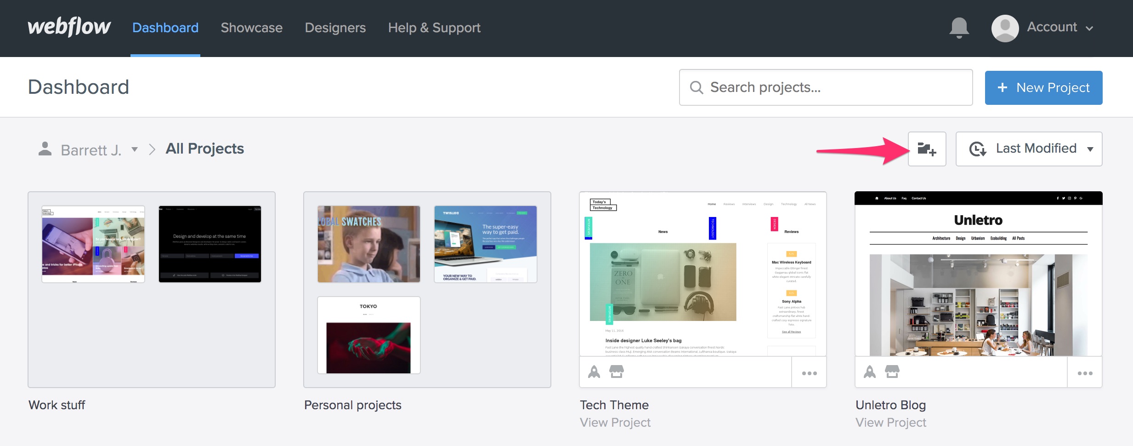Click store icon on Tech Theme card

[x=617, y=372]
